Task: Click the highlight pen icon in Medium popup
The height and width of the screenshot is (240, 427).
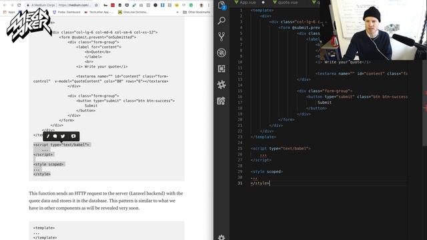Action: [48, 136]
